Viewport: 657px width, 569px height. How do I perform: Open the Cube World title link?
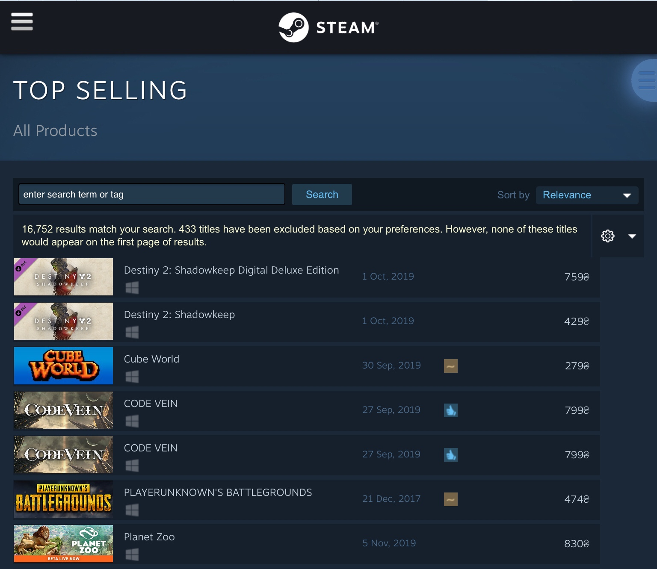151,359
